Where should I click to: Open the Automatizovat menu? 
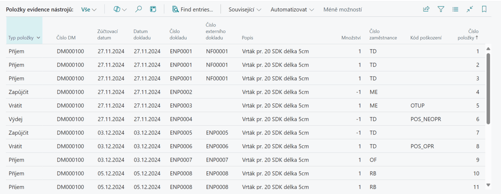click(x=292, y=9)
